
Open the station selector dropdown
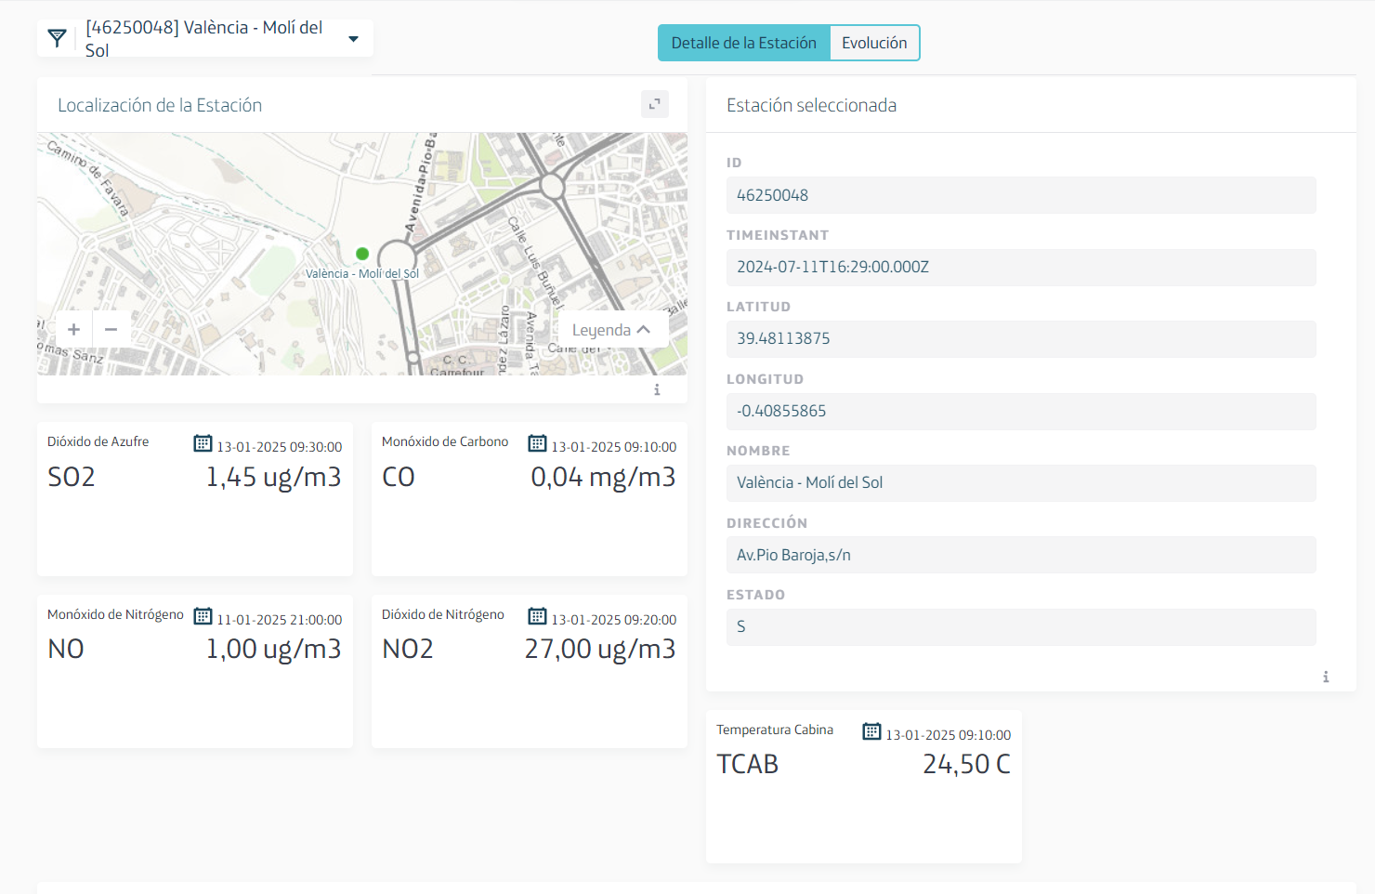click(353, 39)
